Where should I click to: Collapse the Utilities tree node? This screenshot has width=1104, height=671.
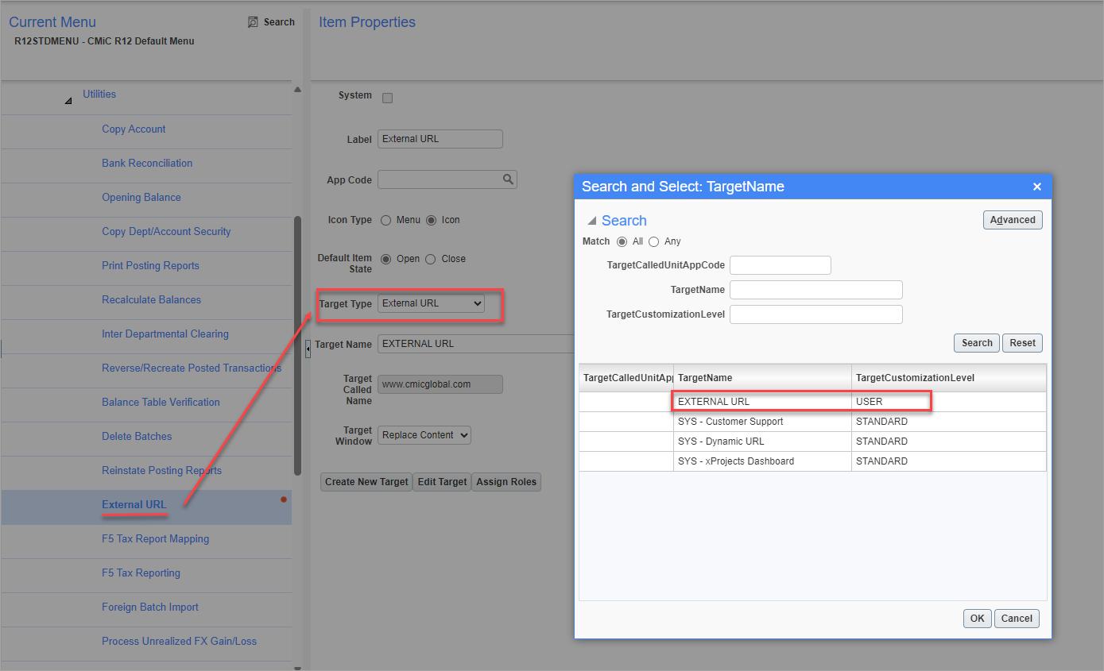(x=68, y=102)
